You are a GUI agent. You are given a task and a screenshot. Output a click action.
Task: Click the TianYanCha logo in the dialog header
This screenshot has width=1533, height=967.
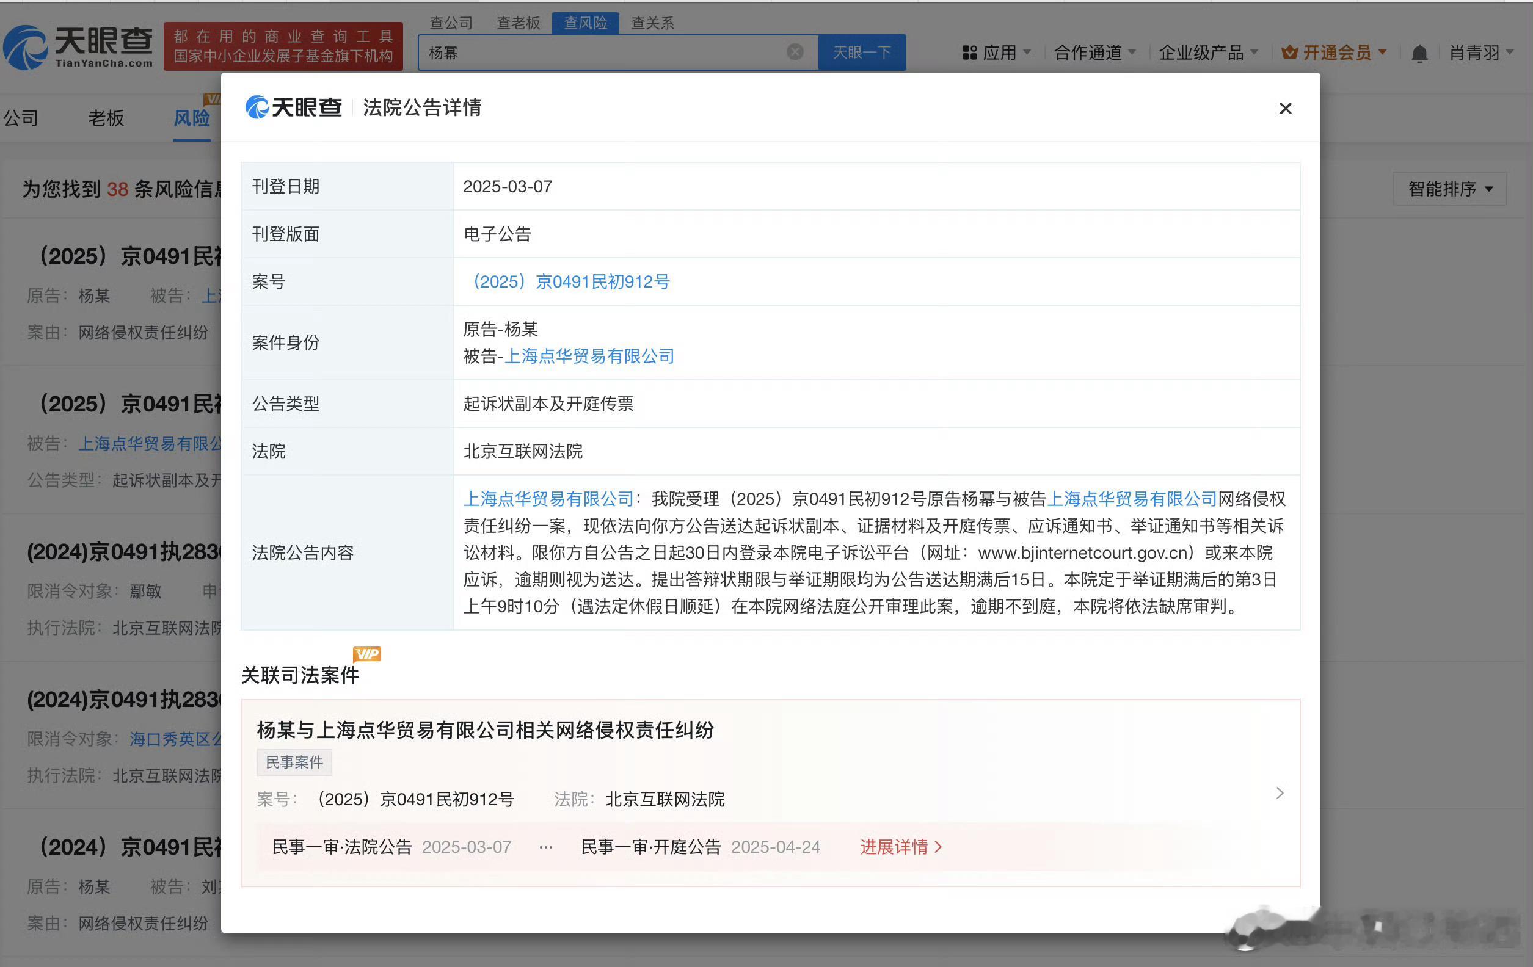(x=294, y=107)
